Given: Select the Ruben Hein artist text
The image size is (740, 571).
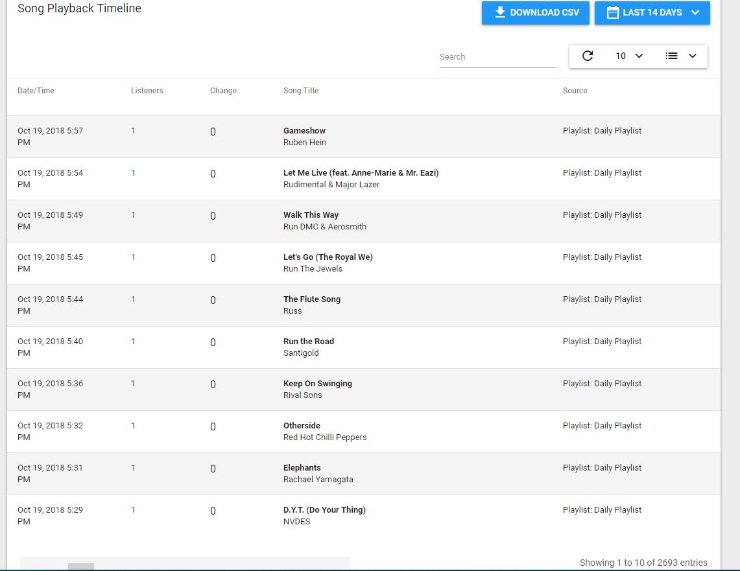Looking at the screenshot, I should coord(304,143).
